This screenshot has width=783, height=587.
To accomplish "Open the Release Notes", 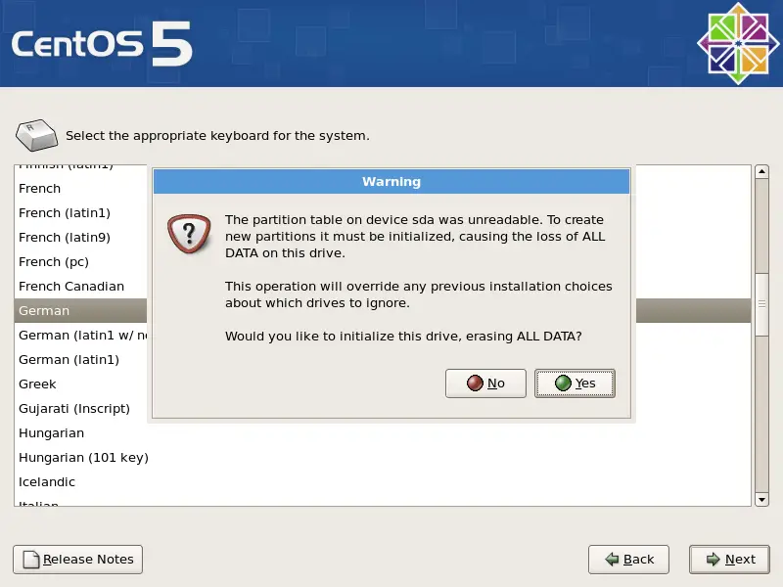I will [x=77, y=560].
